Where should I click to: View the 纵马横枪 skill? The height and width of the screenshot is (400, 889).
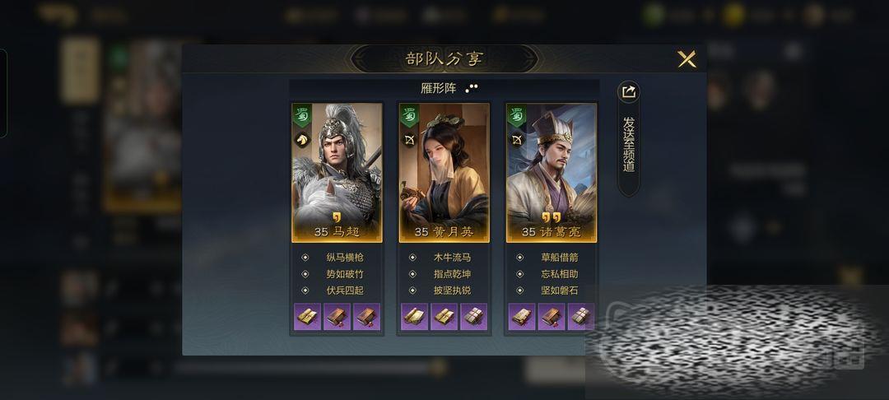[x=345, y=258]
